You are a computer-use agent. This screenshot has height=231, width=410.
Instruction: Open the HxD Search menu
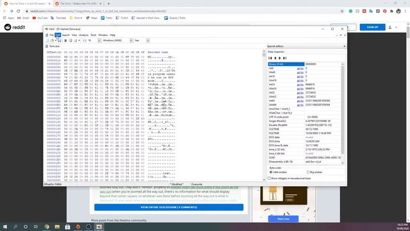pos(66,35)
